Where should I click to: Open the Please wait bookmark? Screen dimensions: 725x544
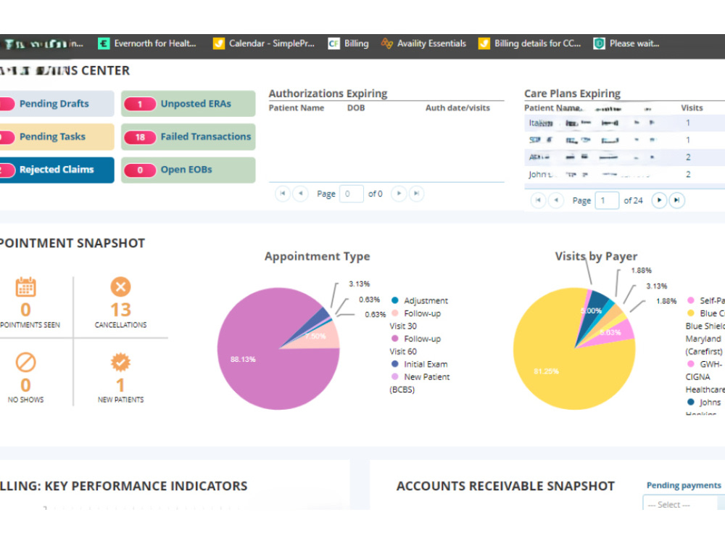626,44
